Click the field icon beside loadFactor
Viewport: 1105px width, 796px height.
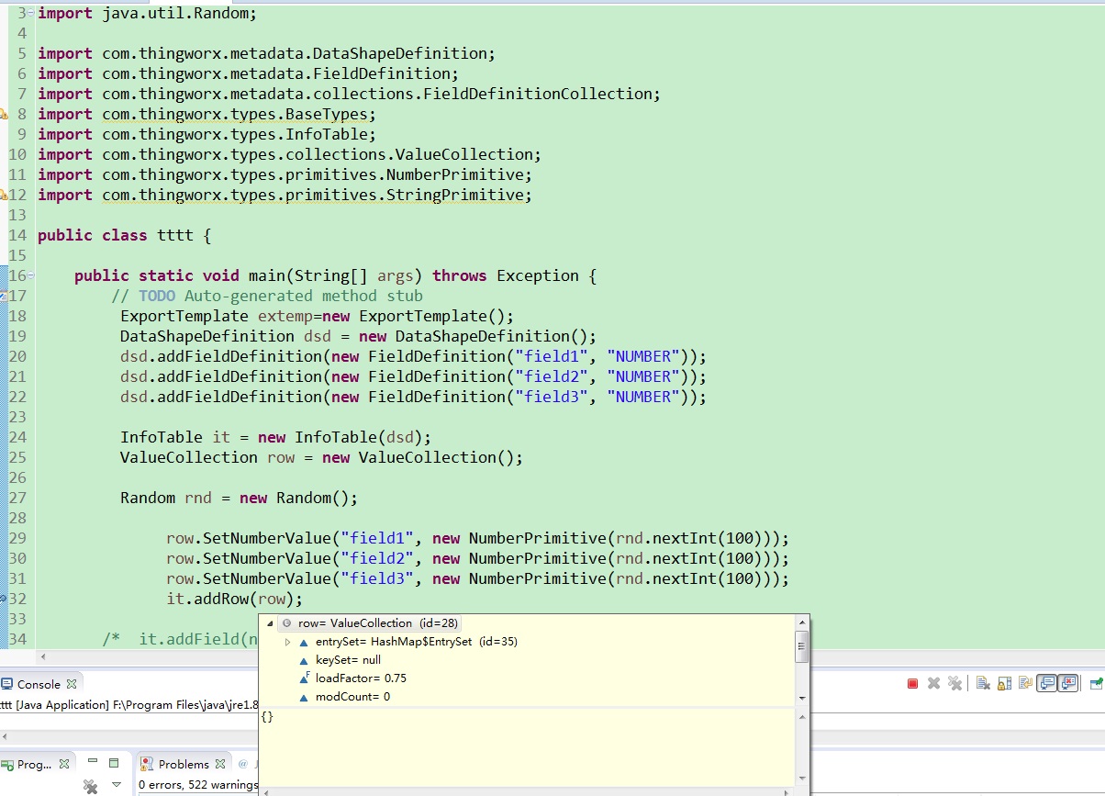click(305, 678)
